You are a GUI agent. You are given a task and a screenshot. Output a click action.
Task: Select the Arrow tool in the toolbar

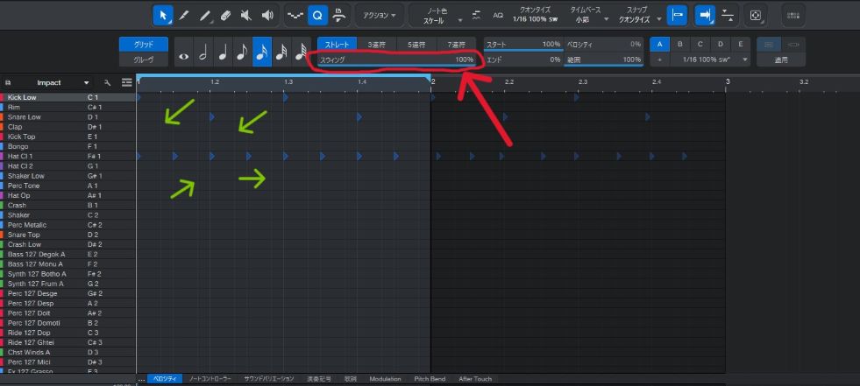[x=163, y=15]
